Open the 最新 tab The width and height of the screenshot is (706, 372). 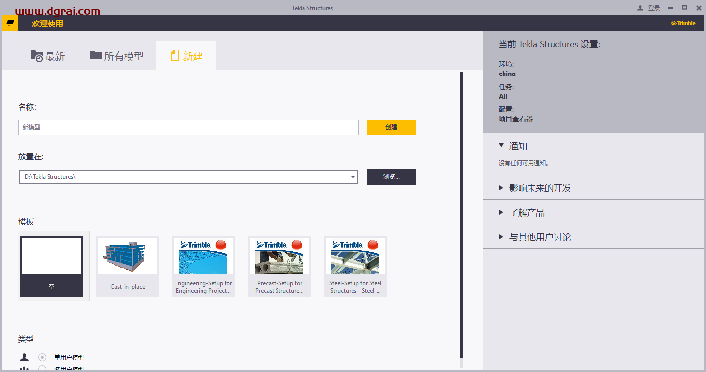[48, 56]
